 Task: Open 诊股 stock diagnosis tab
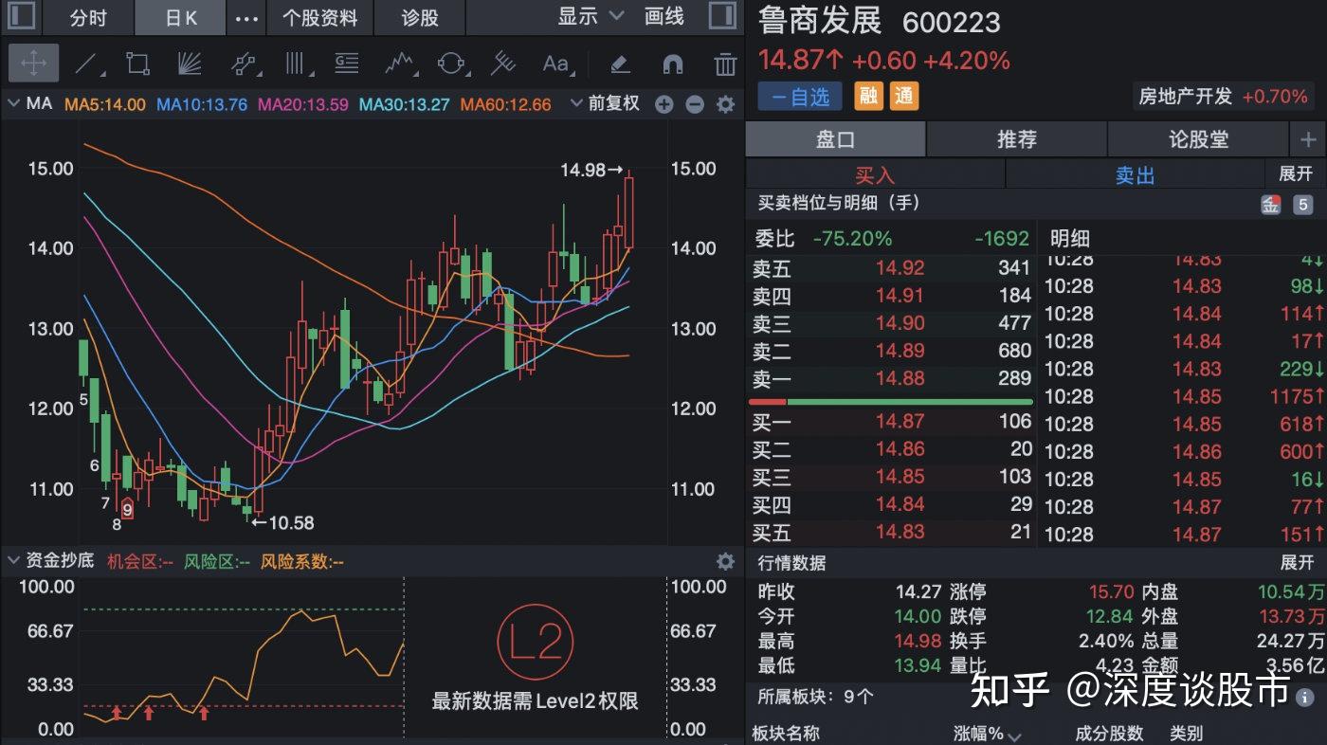420,17
